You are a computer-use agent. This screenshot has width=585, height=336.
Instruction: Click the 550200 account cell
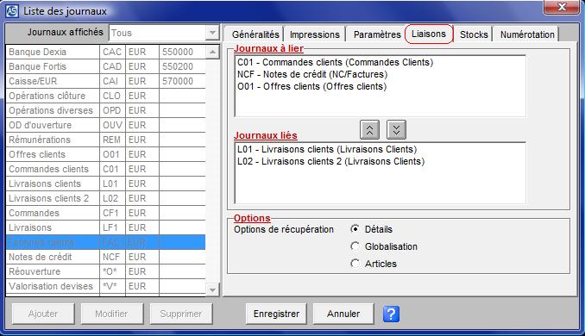(x=182, y=66)
